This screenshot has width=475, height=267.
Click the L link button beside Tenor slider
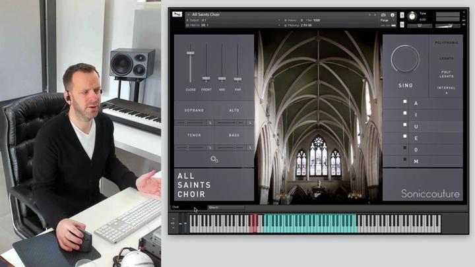210,148
